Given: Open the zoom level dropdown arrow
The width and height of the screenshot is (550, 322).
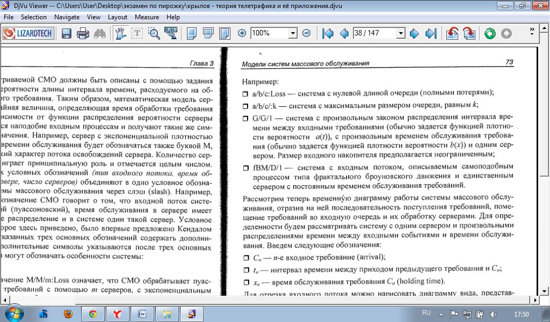Looking at the screenshot, I should tap(293, 33).
